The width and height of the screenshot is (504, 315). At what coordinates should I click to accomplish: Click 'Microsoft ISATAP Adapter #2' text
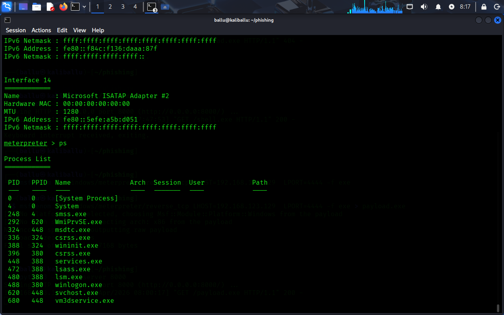[x=116, y=96]
